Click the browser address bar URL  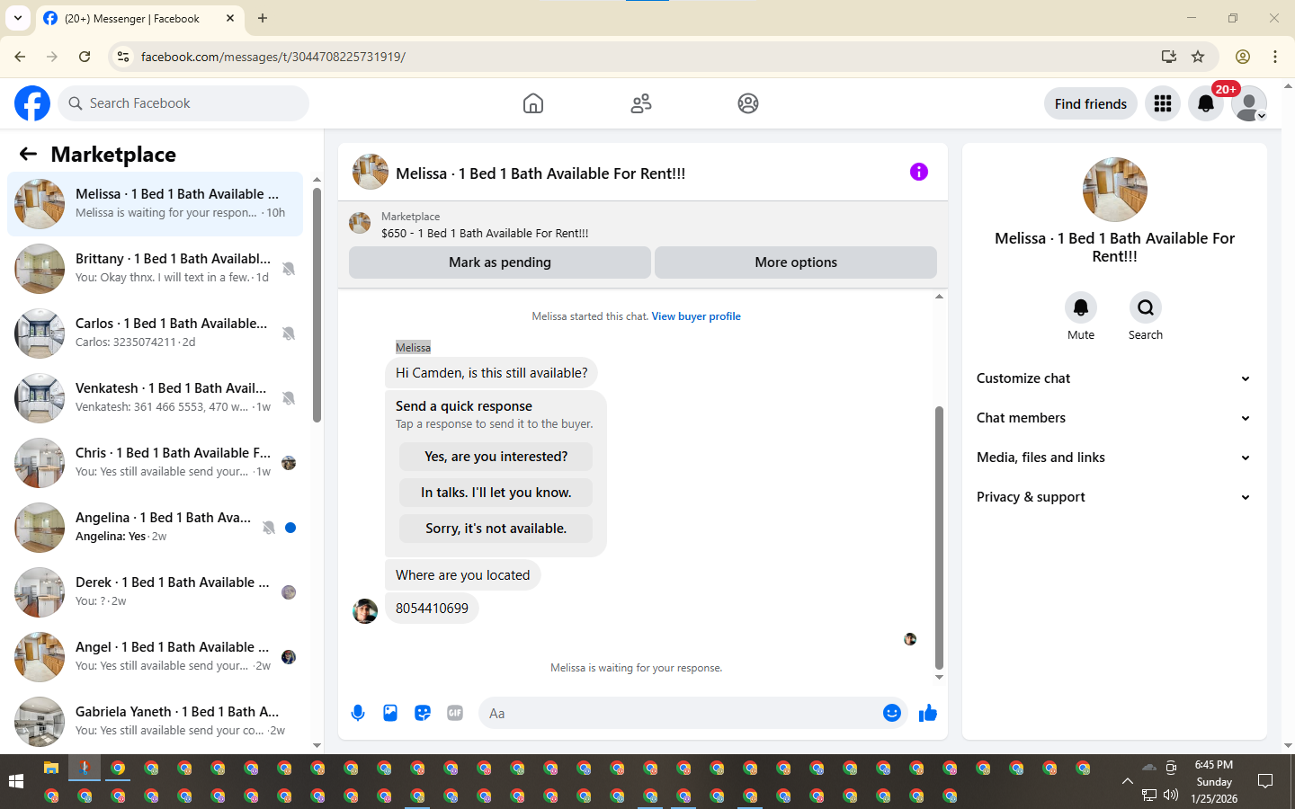point(273,57)
